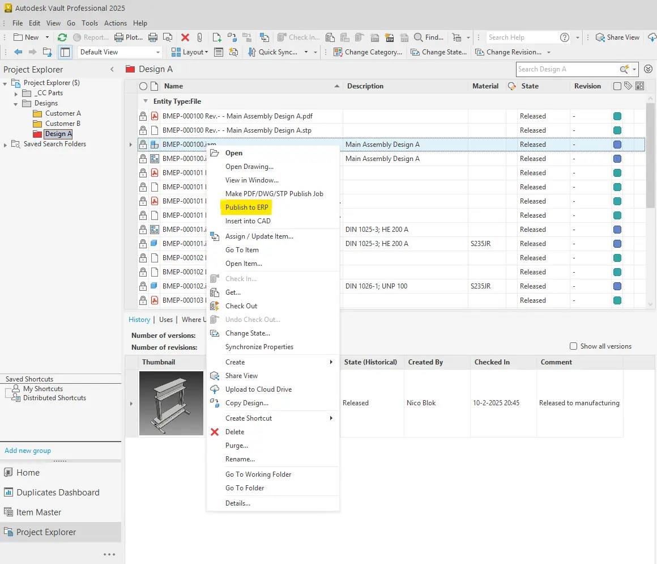Toggle the preview pane toolbar button
Viewport: 657px width, 564px height.
coord(65,52)
